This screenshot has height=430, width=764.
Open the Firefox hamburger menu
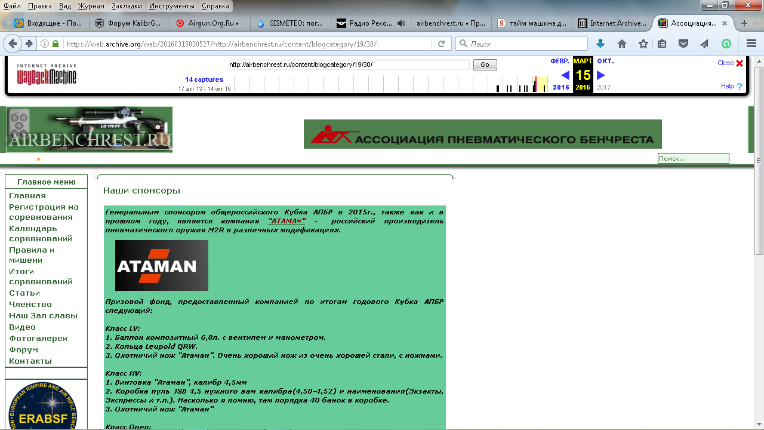point(751,44)
